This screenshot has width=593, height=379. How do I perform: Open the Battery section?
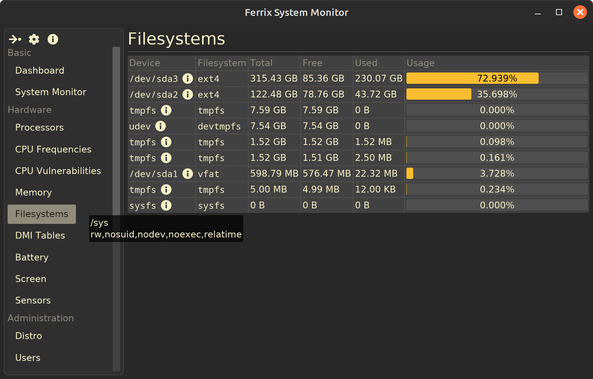[32, 257]
